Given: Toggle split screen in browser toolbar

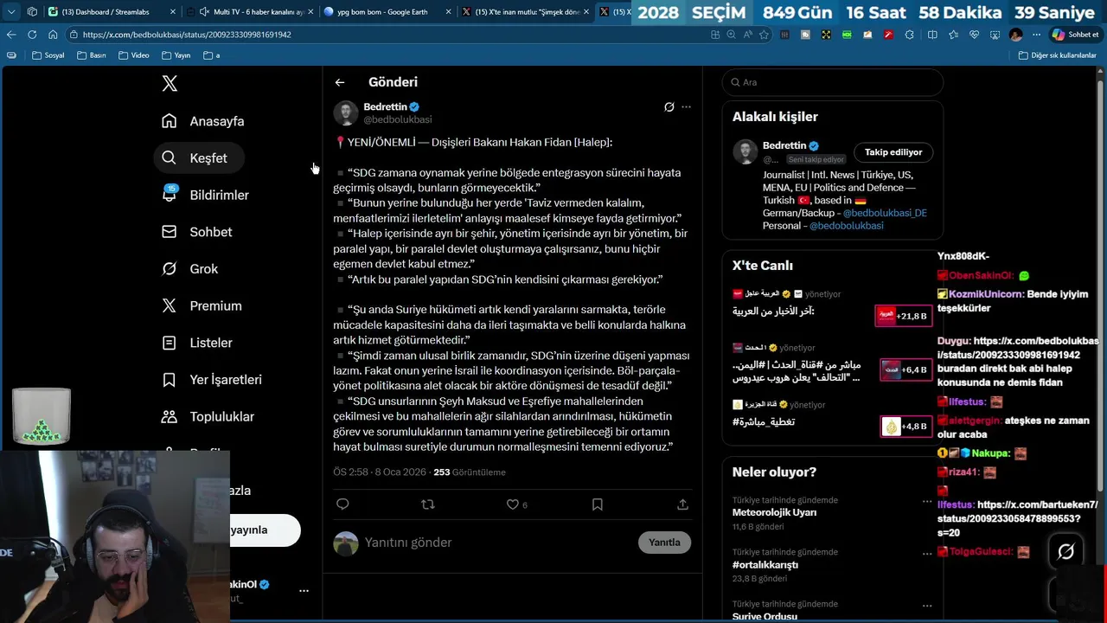Looking at the screenshot, I should tap(932, 35).
